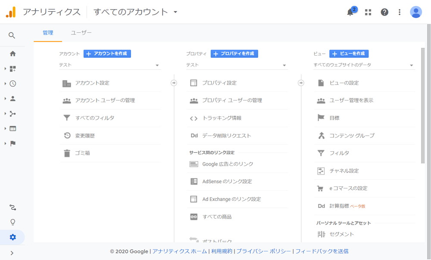The height and width of the screenshot is (260, 431).
Task: Switch to the ユーザー tab
Action: click(81, 33)
